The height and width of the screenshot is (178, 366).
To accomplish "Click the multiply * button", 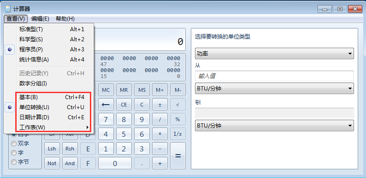I will tap(159, 134).
